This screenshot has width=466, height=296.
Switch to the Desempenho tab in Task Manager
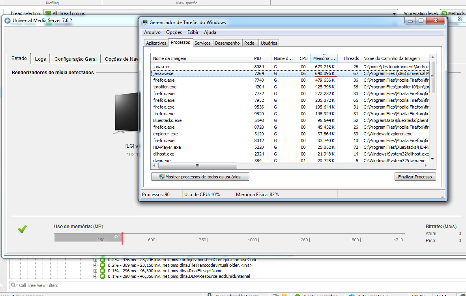227,43
